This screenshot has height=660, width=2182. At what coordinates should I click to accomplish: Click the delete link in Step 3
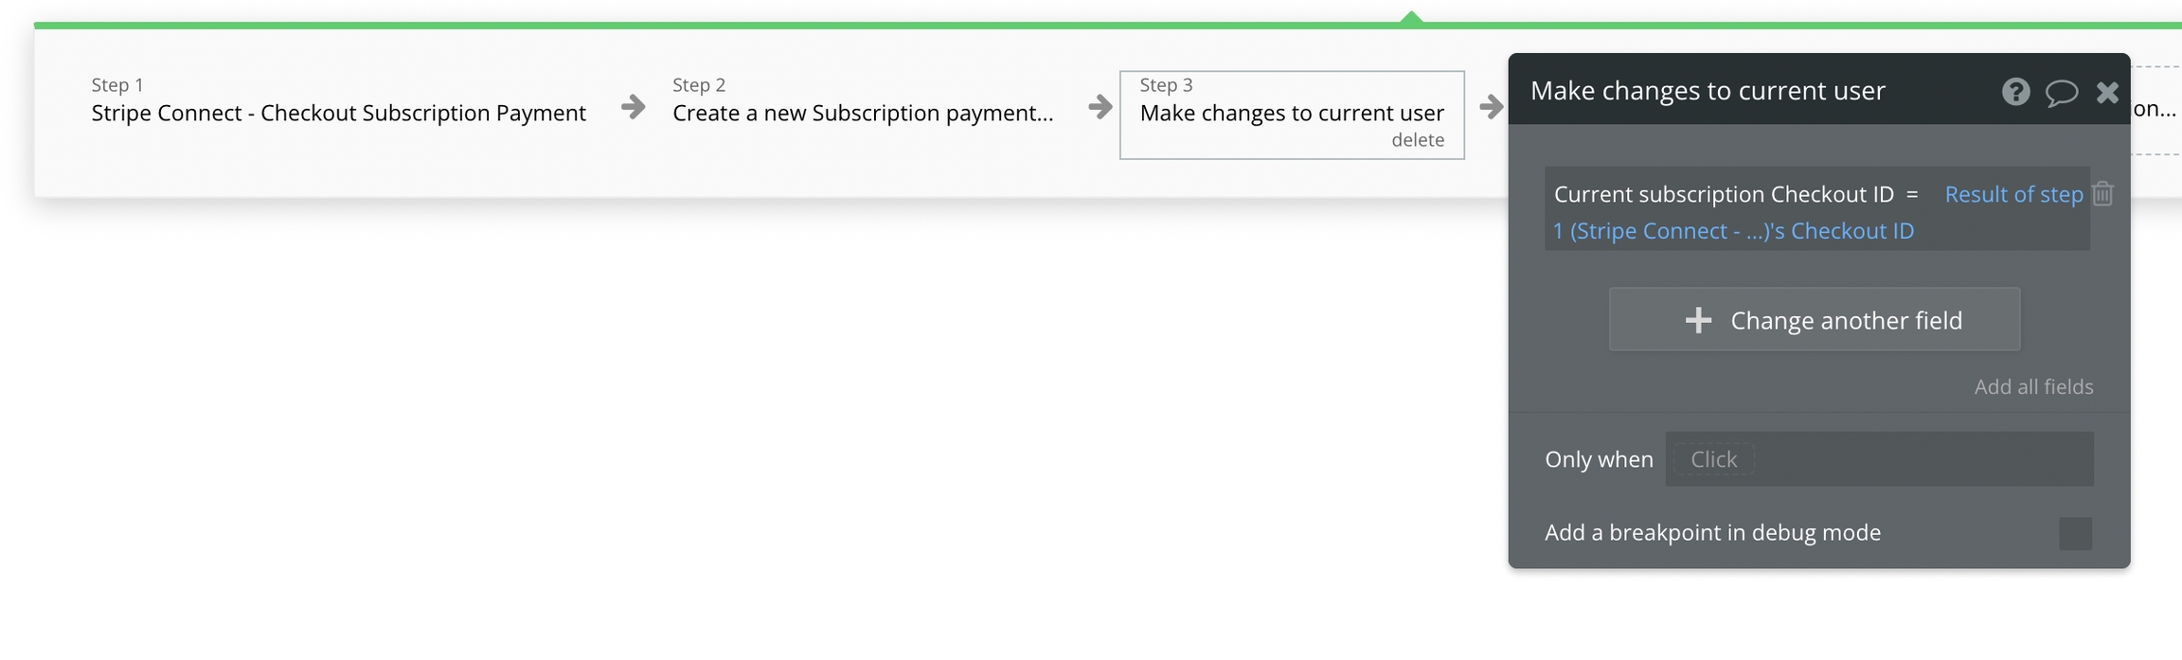tap(1417, 140)
